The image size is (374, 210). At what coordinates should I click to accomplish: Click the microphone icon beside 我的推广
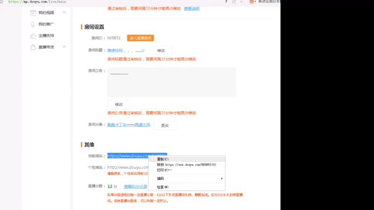[x=33, y=24]
